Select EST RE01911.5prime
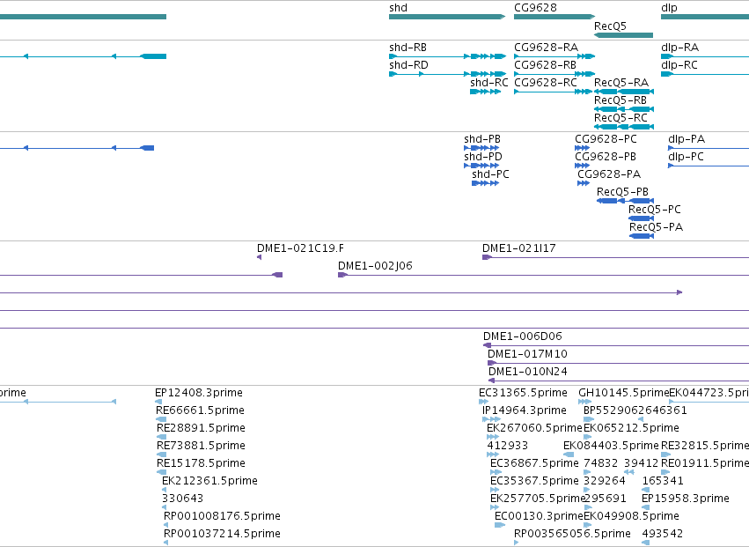This screenshot has height=547, width=749. click(x=665, y=472)
